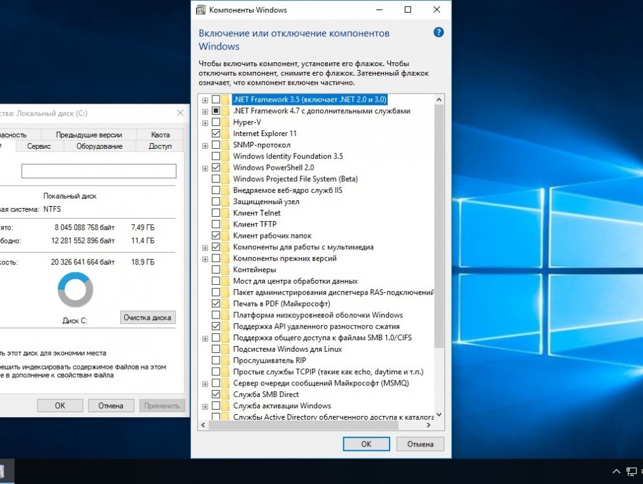Click Отмена in Windows Features

[420, 444]
